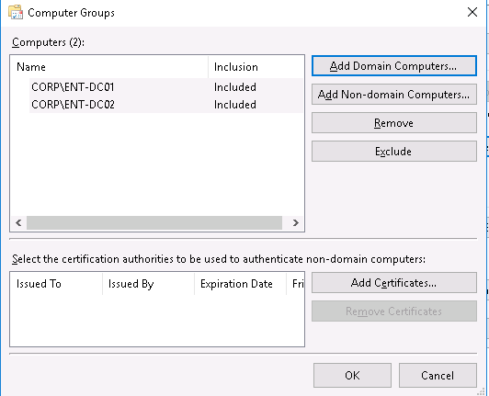Click the horizontal scrollbar thumb in computers list
The width and height of the screenshot is (489, 396).
coord(154,222)
